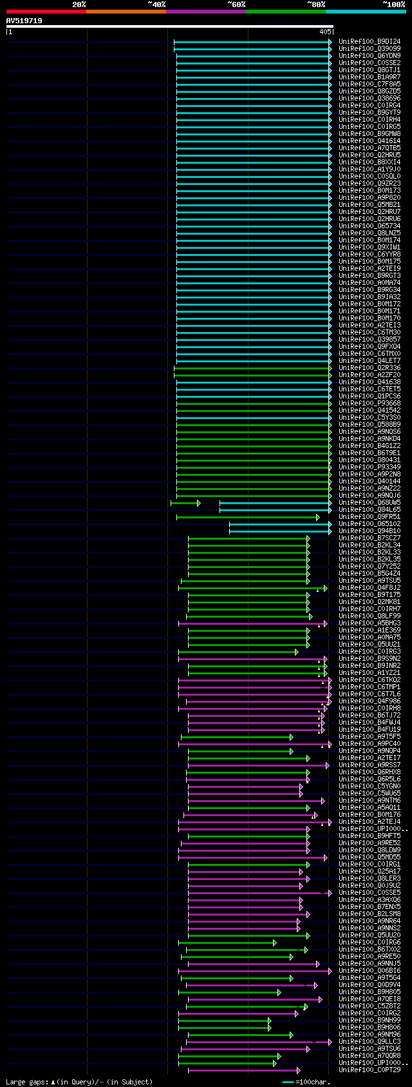This screenshot has height=1087, width=412.
Task: Select the UniRef100_B4G1Z2 label
Action: (370, 446)
